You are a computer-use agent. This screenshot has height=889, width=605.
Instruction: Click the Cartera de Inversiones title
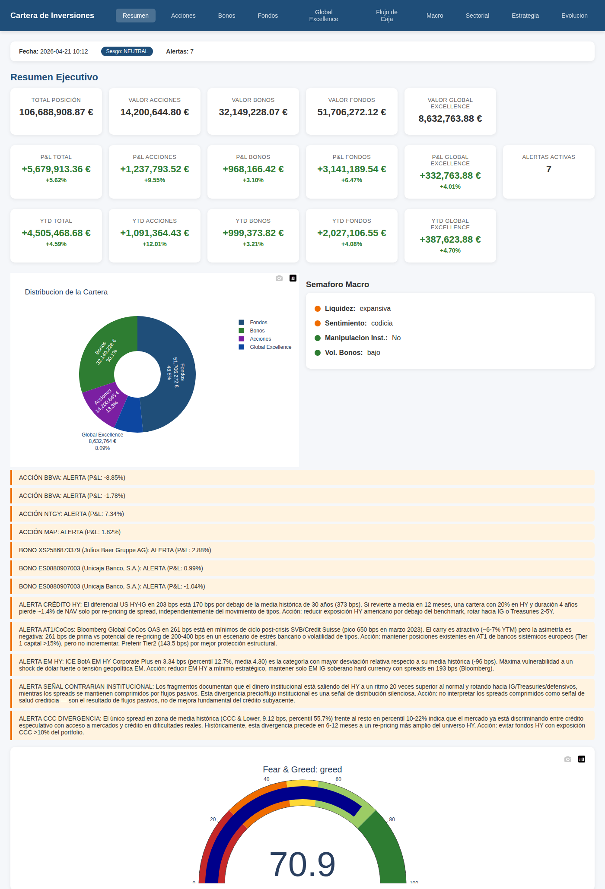(x=52, y=16)
